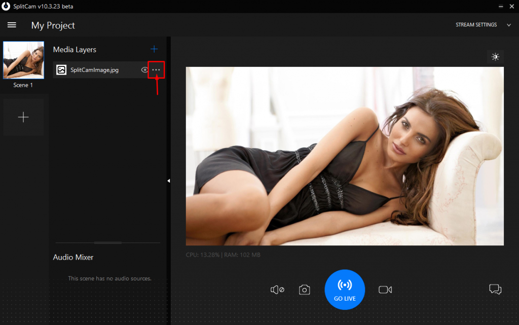Click the Media Layers heading

[x=75, y=50]
